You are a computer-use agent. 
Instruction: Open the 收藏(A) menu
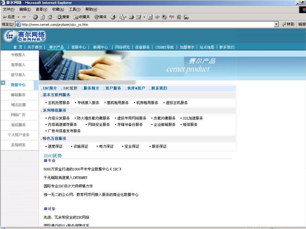(58, 9)
